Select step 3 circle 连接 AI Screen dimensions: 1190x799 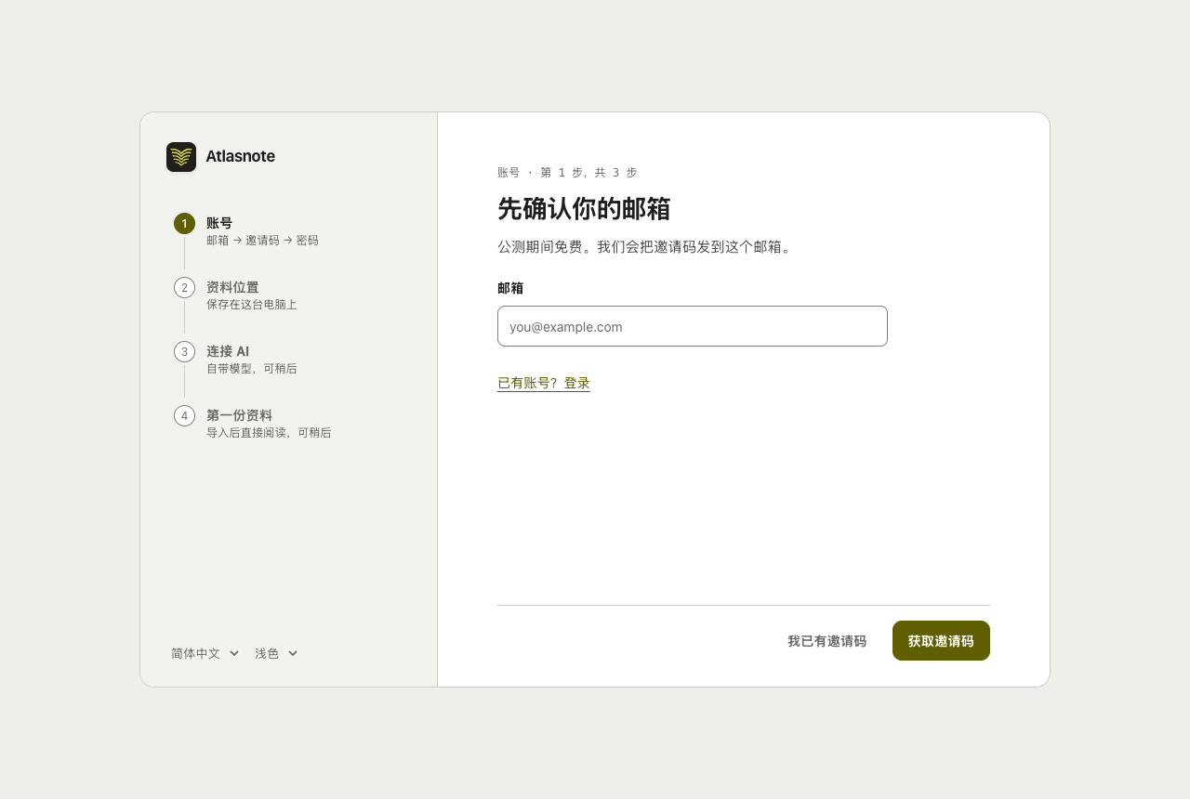(184, 351)
